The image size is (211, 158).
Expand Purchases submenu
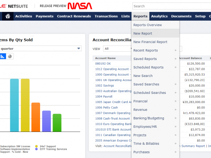click(x=156, y=152)
